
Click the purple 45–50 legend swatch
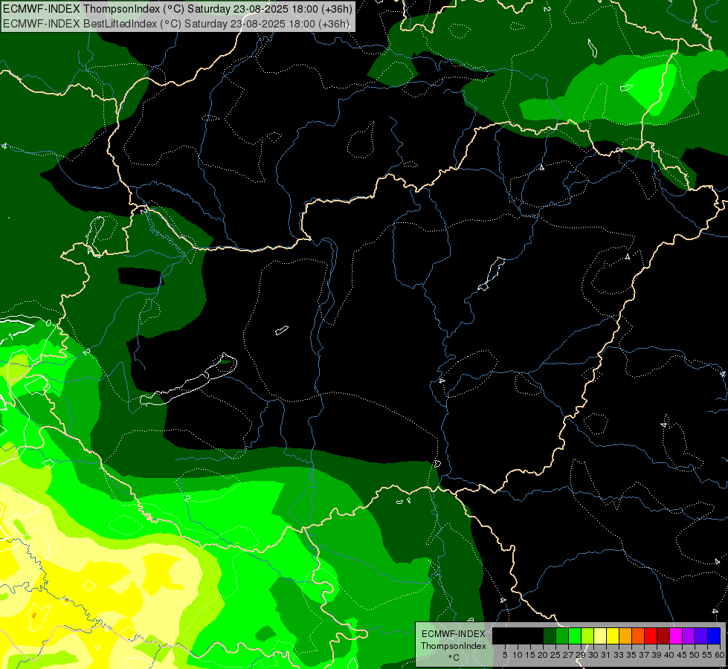(x=689, y=636)
